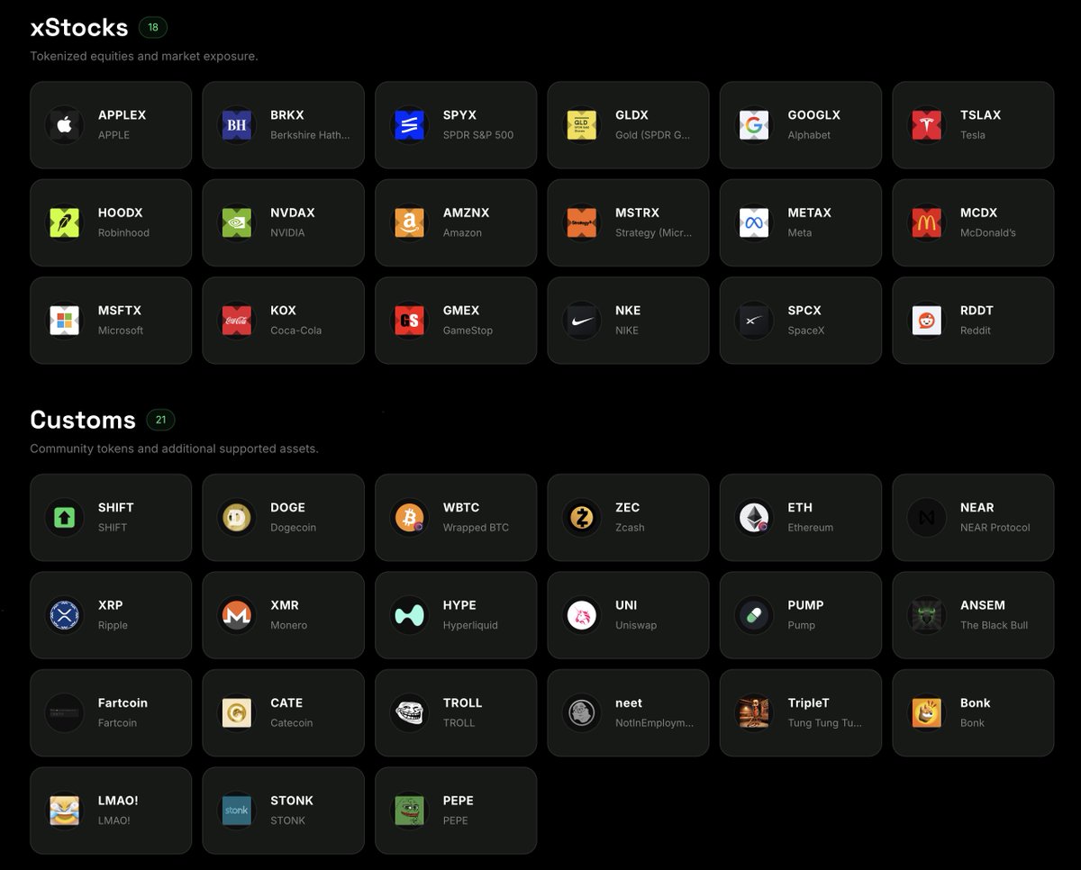Viewport: 1081px width, 870px height.
Task: Select the 'Hyperliquid' subtitle text
Action: (x=470, y=625)
